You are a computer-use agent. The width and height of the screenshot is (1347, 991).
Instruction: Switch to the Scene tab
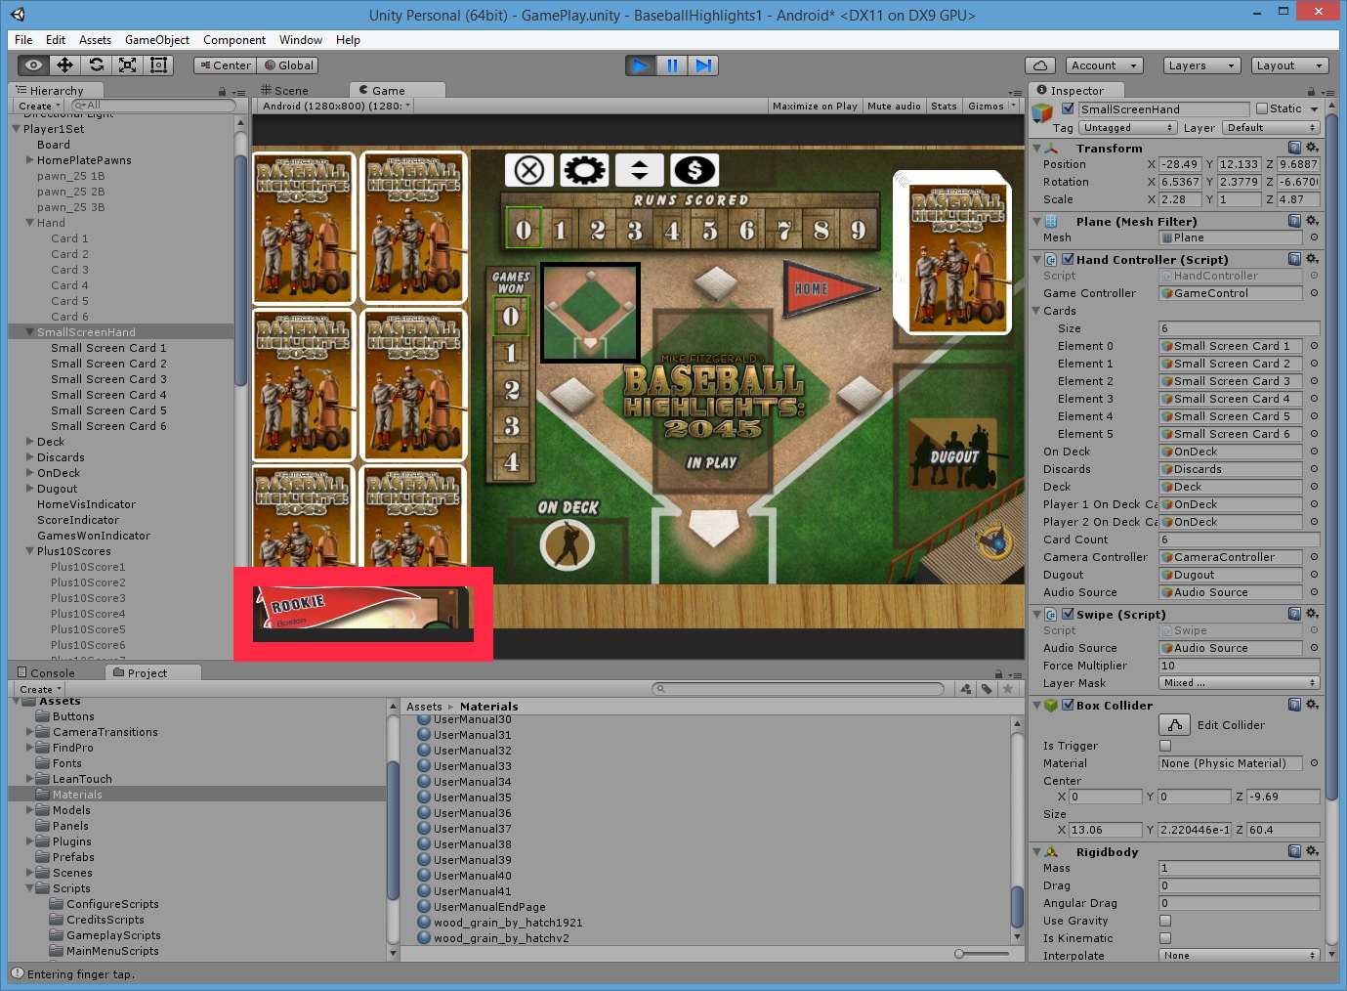[284, 90]
